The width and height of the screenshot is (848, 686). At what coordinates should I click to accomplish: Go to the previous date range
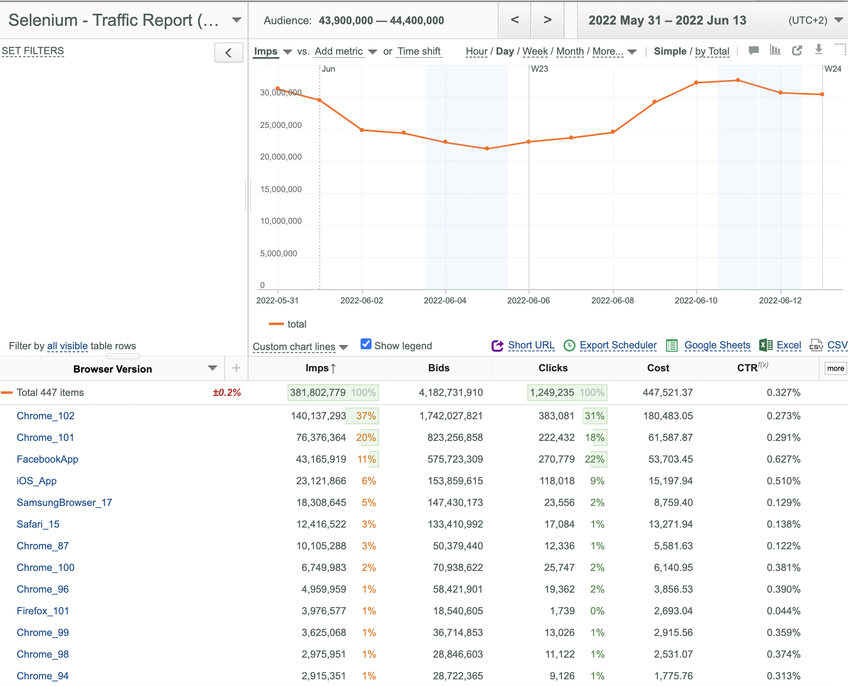pyautogui.click(x=515, y=20)
